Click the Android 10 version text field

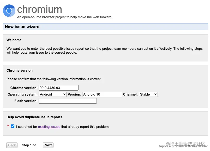tap(102, 94)
